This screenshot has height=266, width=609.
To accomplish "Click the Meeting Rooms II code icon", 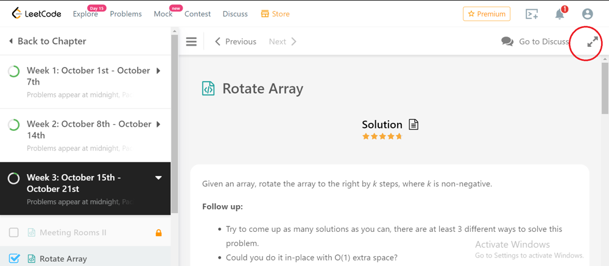I will (32, 233).
